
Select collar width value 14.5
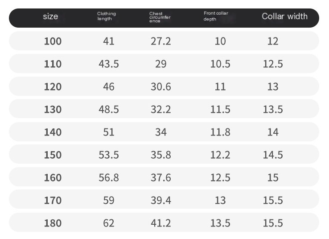point(273,155)
